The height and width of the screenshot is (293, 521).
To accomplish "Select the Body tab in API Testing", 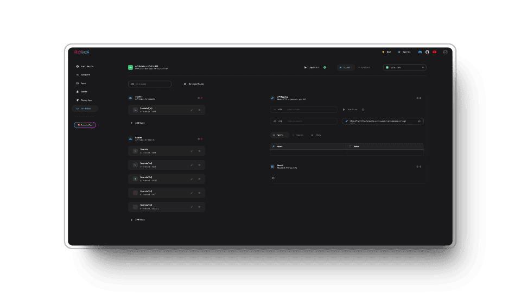I will tap(316, 135).
